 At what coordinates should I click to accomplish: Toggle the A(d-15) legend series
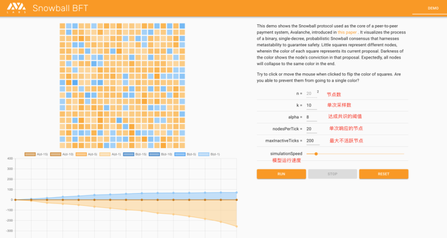(34, 154)
